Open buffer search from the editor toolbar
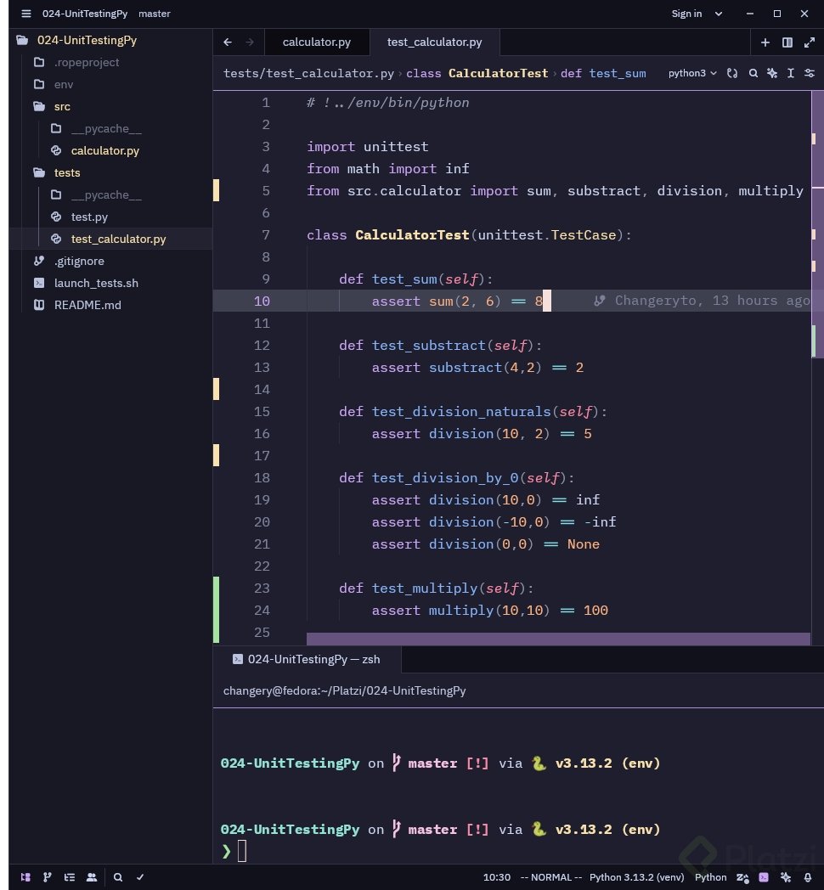This screenshot has width=824, height=890. click(753, 73)
